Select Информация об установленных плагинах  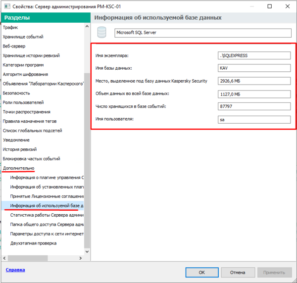click(47, 187)
